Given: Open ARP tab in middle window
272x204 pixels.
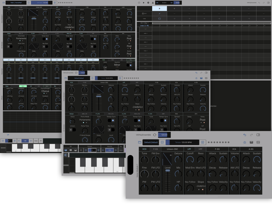Looking at the screenshot, I should coord(163,114).
